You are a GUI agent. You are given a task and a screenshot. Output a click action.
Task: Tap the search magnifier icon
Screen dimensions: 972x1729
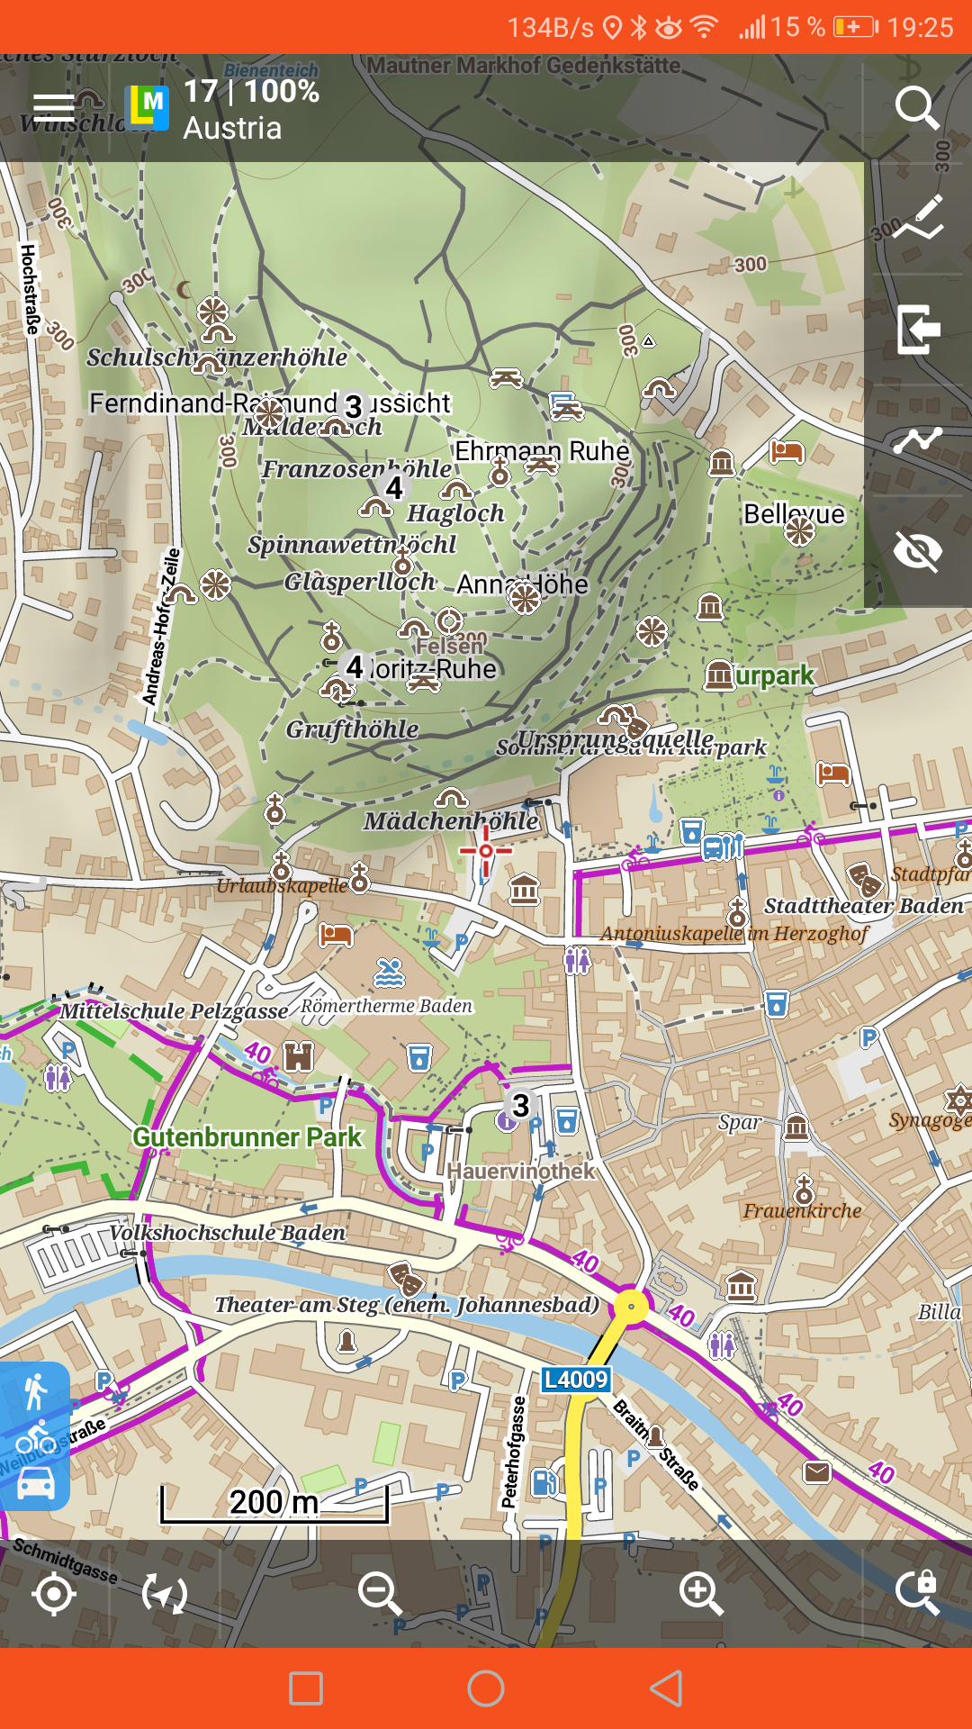[x=917, y=108]
